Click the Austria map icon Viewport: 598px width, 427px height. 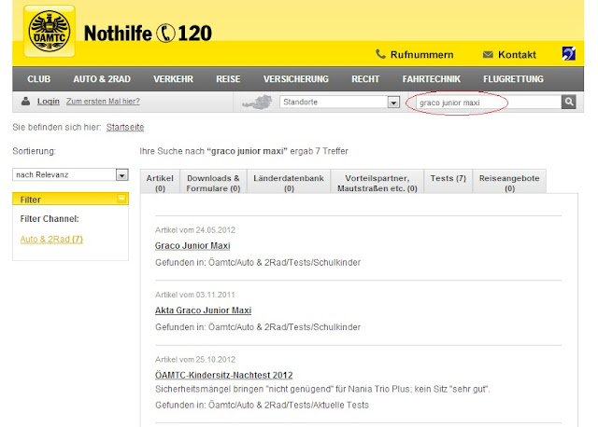[x=258, y=102]
